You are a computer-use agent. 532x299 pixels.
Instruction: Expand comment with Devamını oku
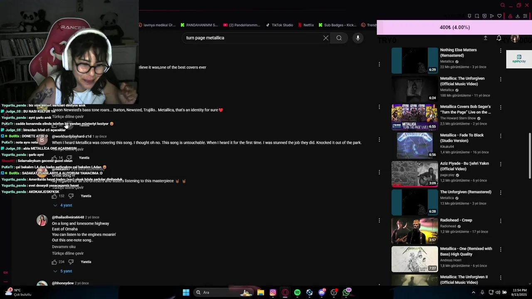click(x=64, y=247)
